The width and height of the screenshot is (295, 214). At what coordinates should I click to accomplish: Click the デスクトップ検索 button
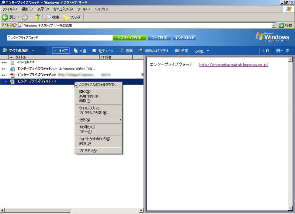pos(129,38)
